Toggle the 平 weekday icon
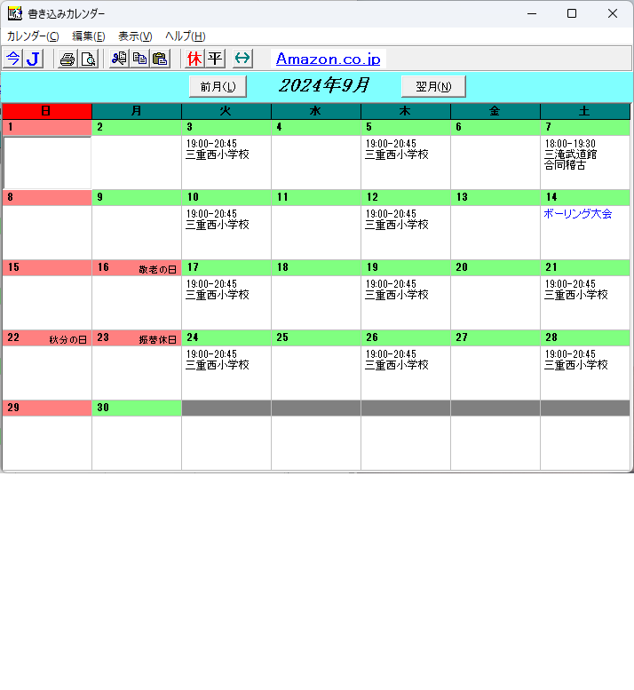634x690 pixels. 215,59
